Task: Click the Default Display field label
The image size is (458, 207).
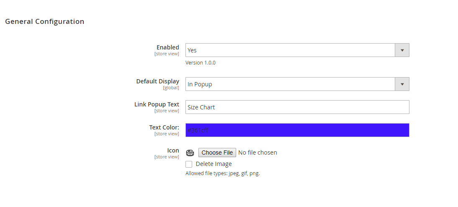Action: [158, 81]
